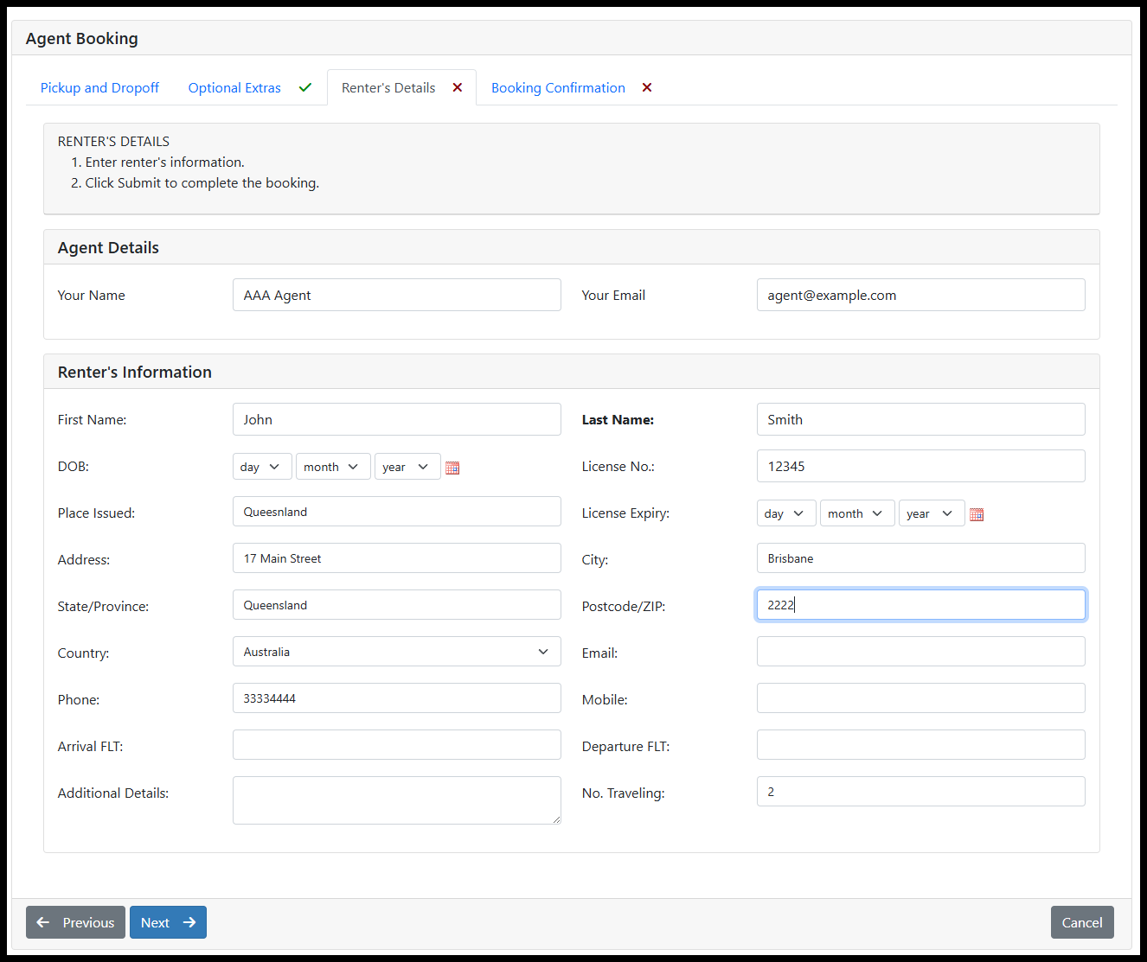The width and height of the screenshot is (1147, 962).
Task: Expand the Country dropdown showing Australia
Action: (397, 652)
